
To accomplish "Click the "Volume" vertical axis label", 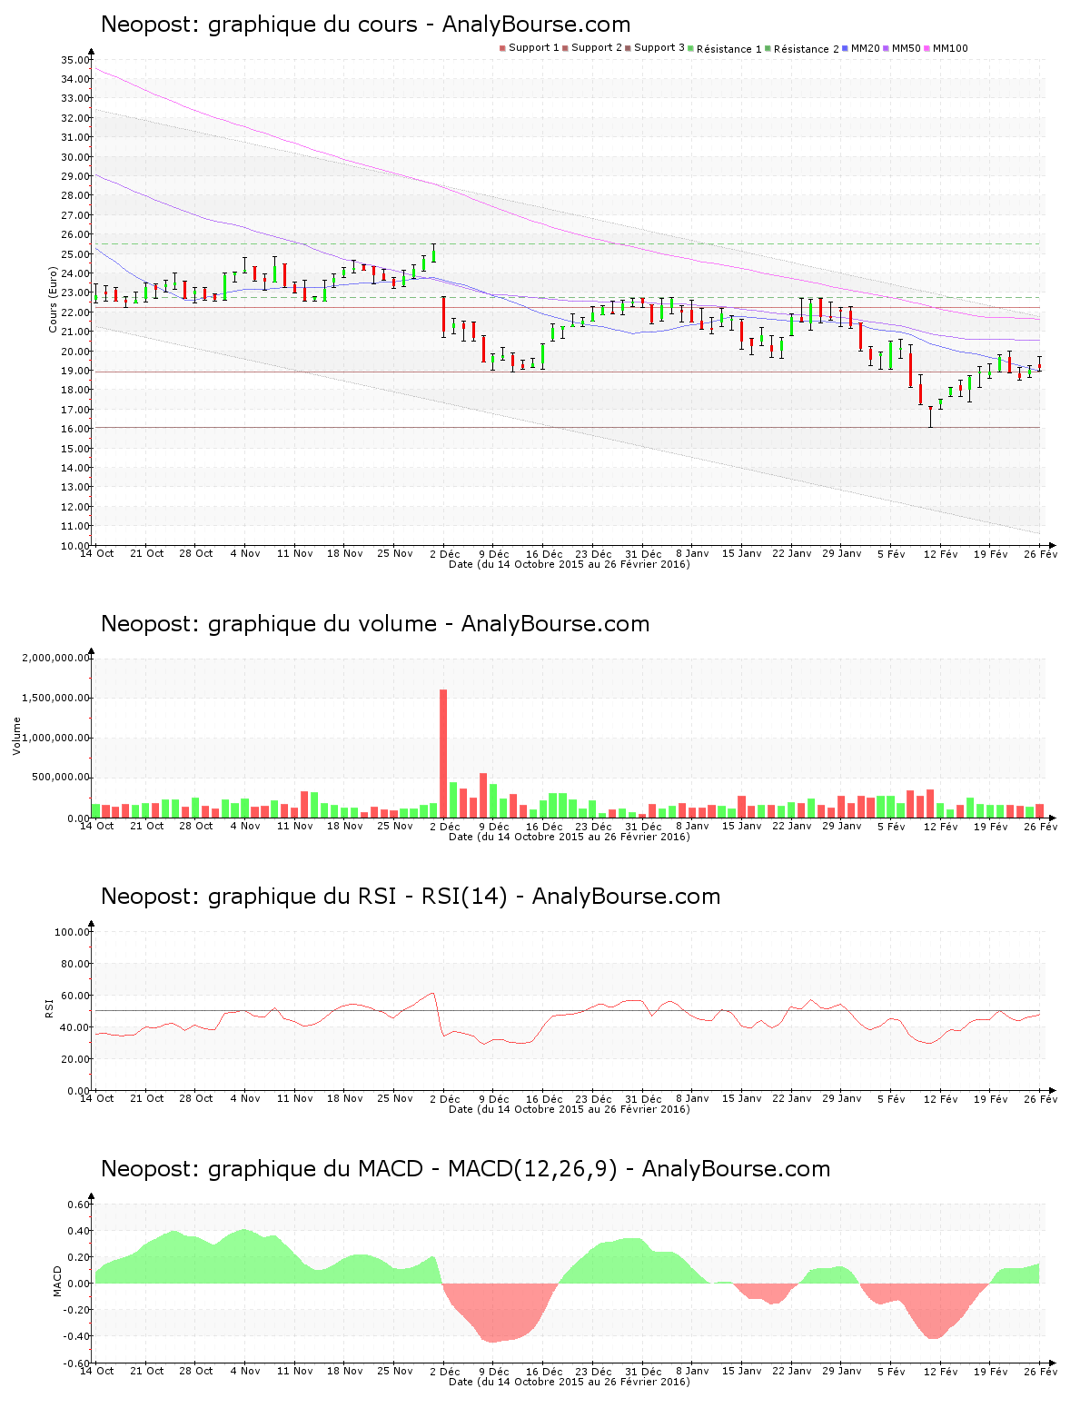I will coord(16,736).
